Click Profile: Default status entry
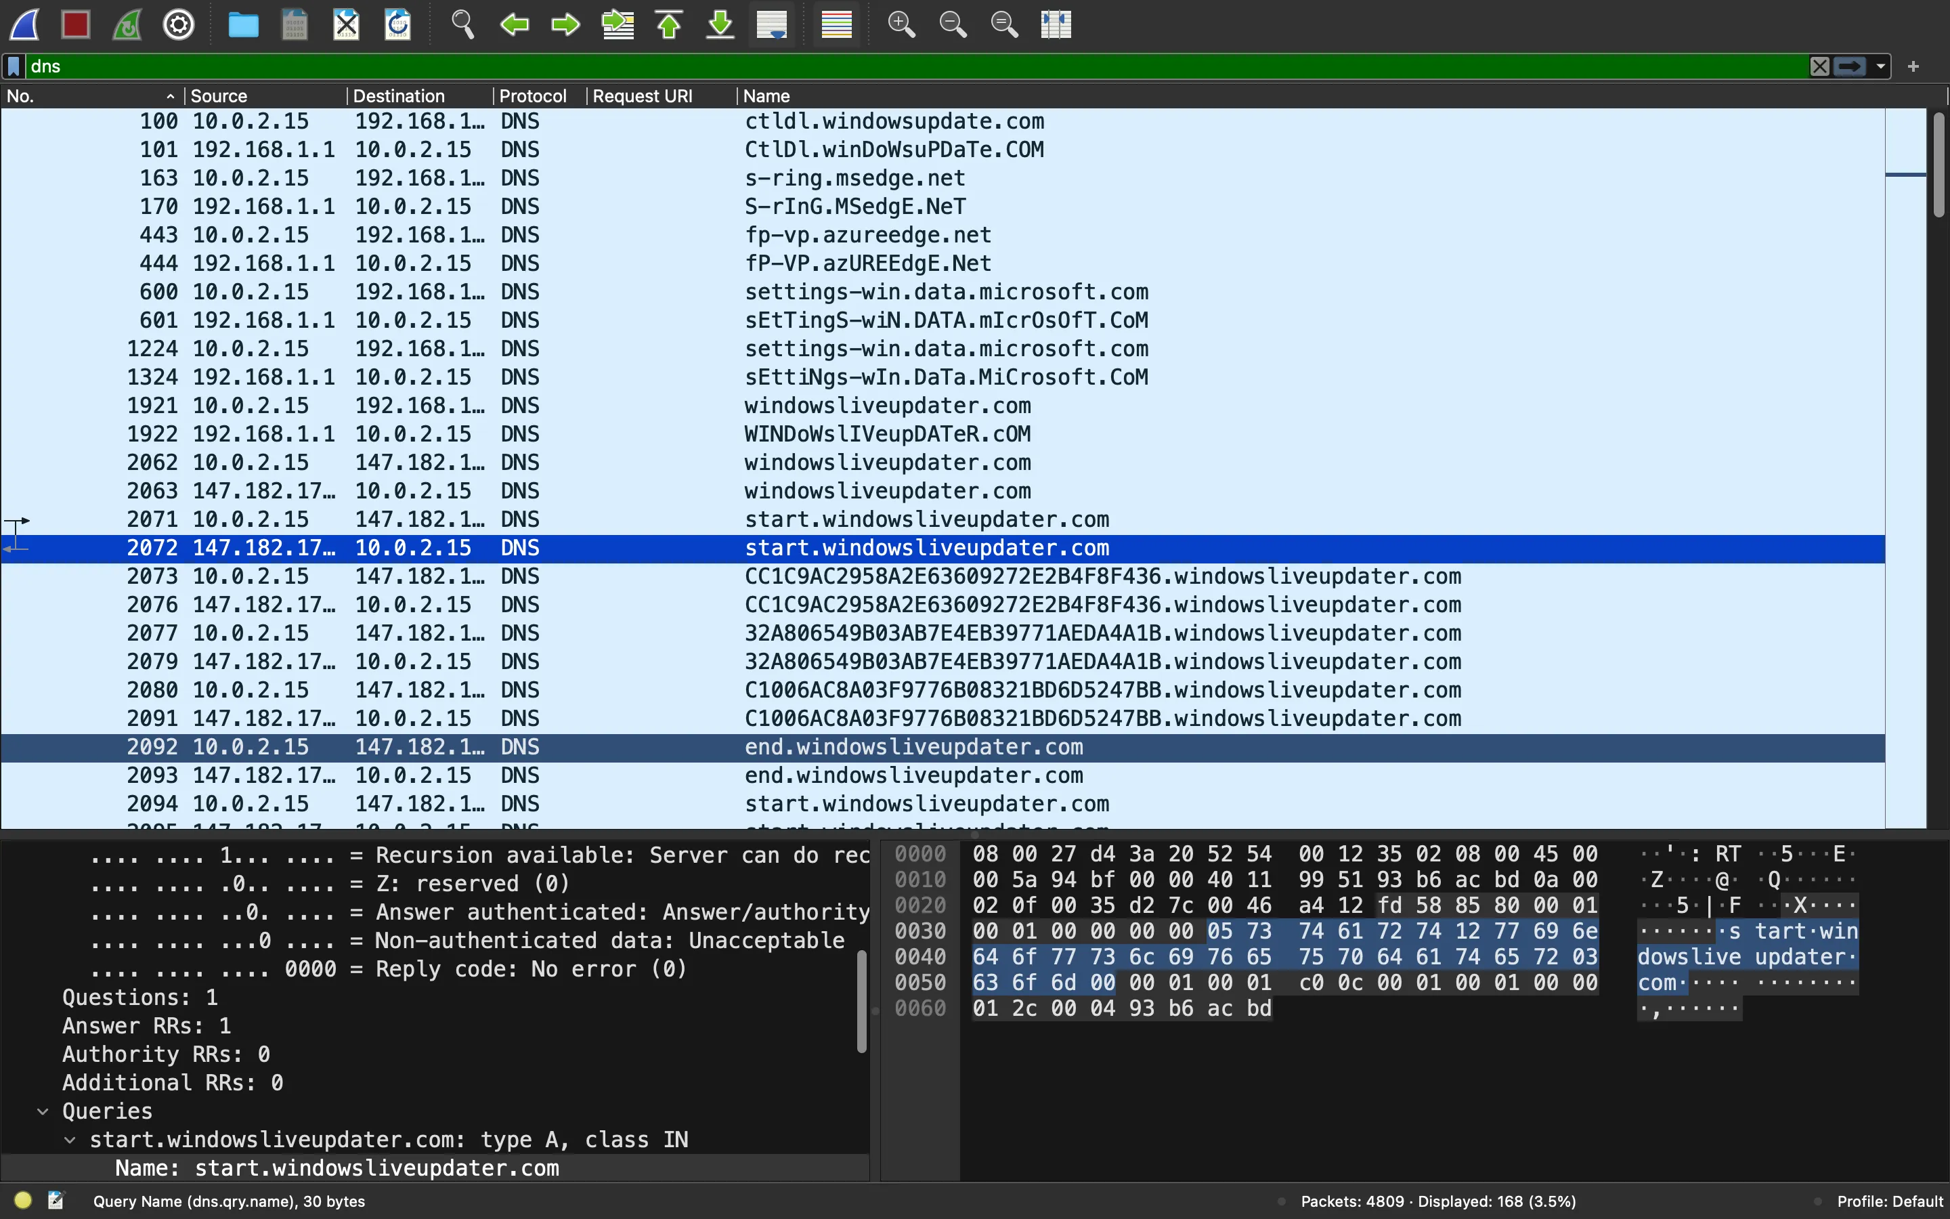Image resolution: width=1950 pixels, height=1219 pixels. point(1890,1201)
